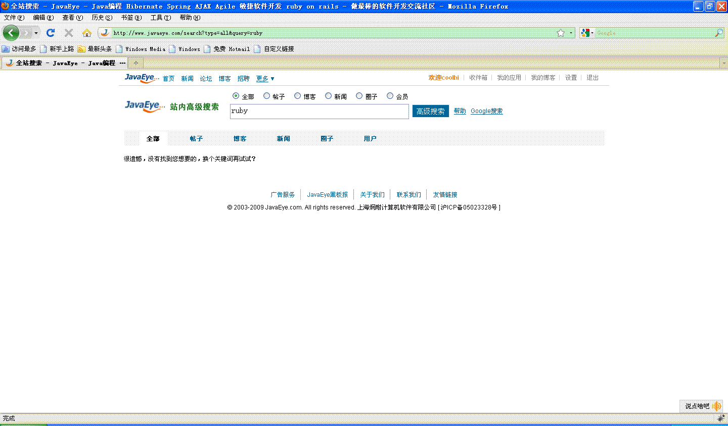The image size is (728, 426).
Task: Open the 编辑 menu
Action: [x=43, y=18]
